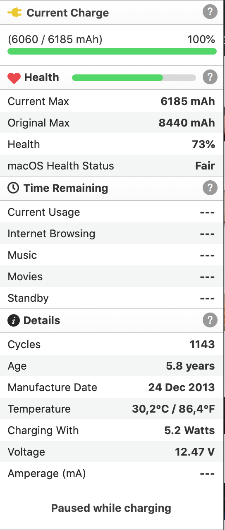The height and width of the screenshot is (530, 225).
Task: Click the clock icon beside Time Remaining
Action: pyautogui.click(x=14, y=188)
